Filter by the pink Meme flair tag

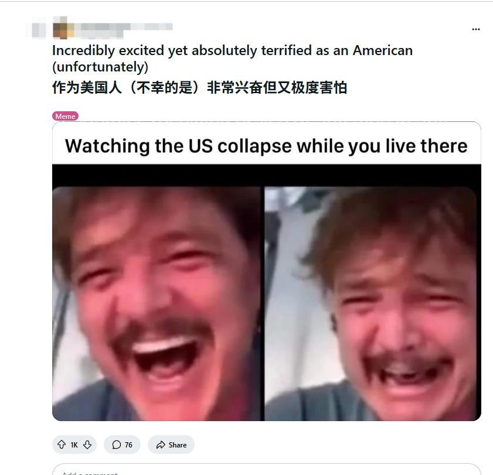65,116
